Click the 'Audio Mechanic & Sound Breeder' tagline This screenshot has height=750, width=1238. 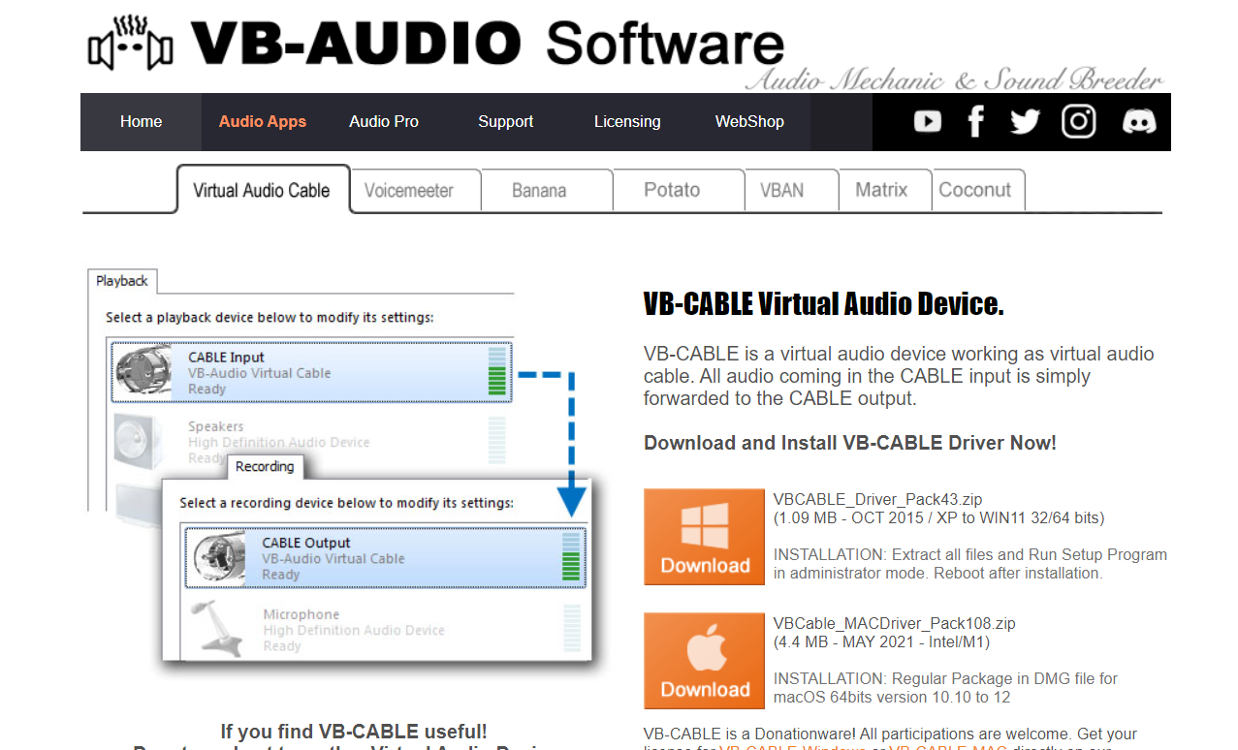click(955, 78)
